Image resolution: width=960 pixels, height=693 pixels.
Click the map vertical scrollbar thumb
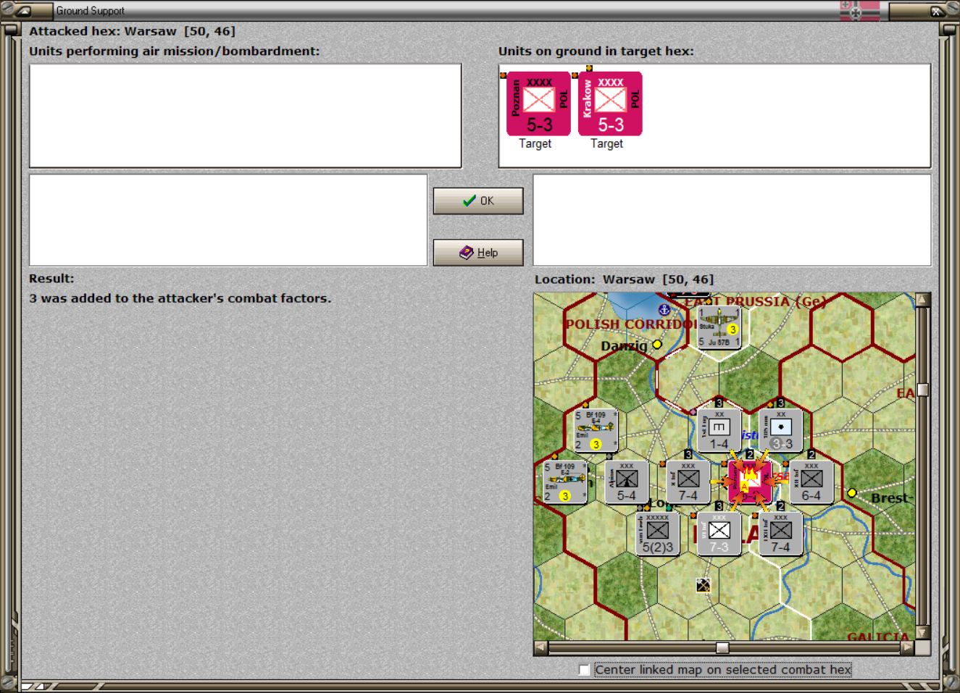[x=922, y=390]
